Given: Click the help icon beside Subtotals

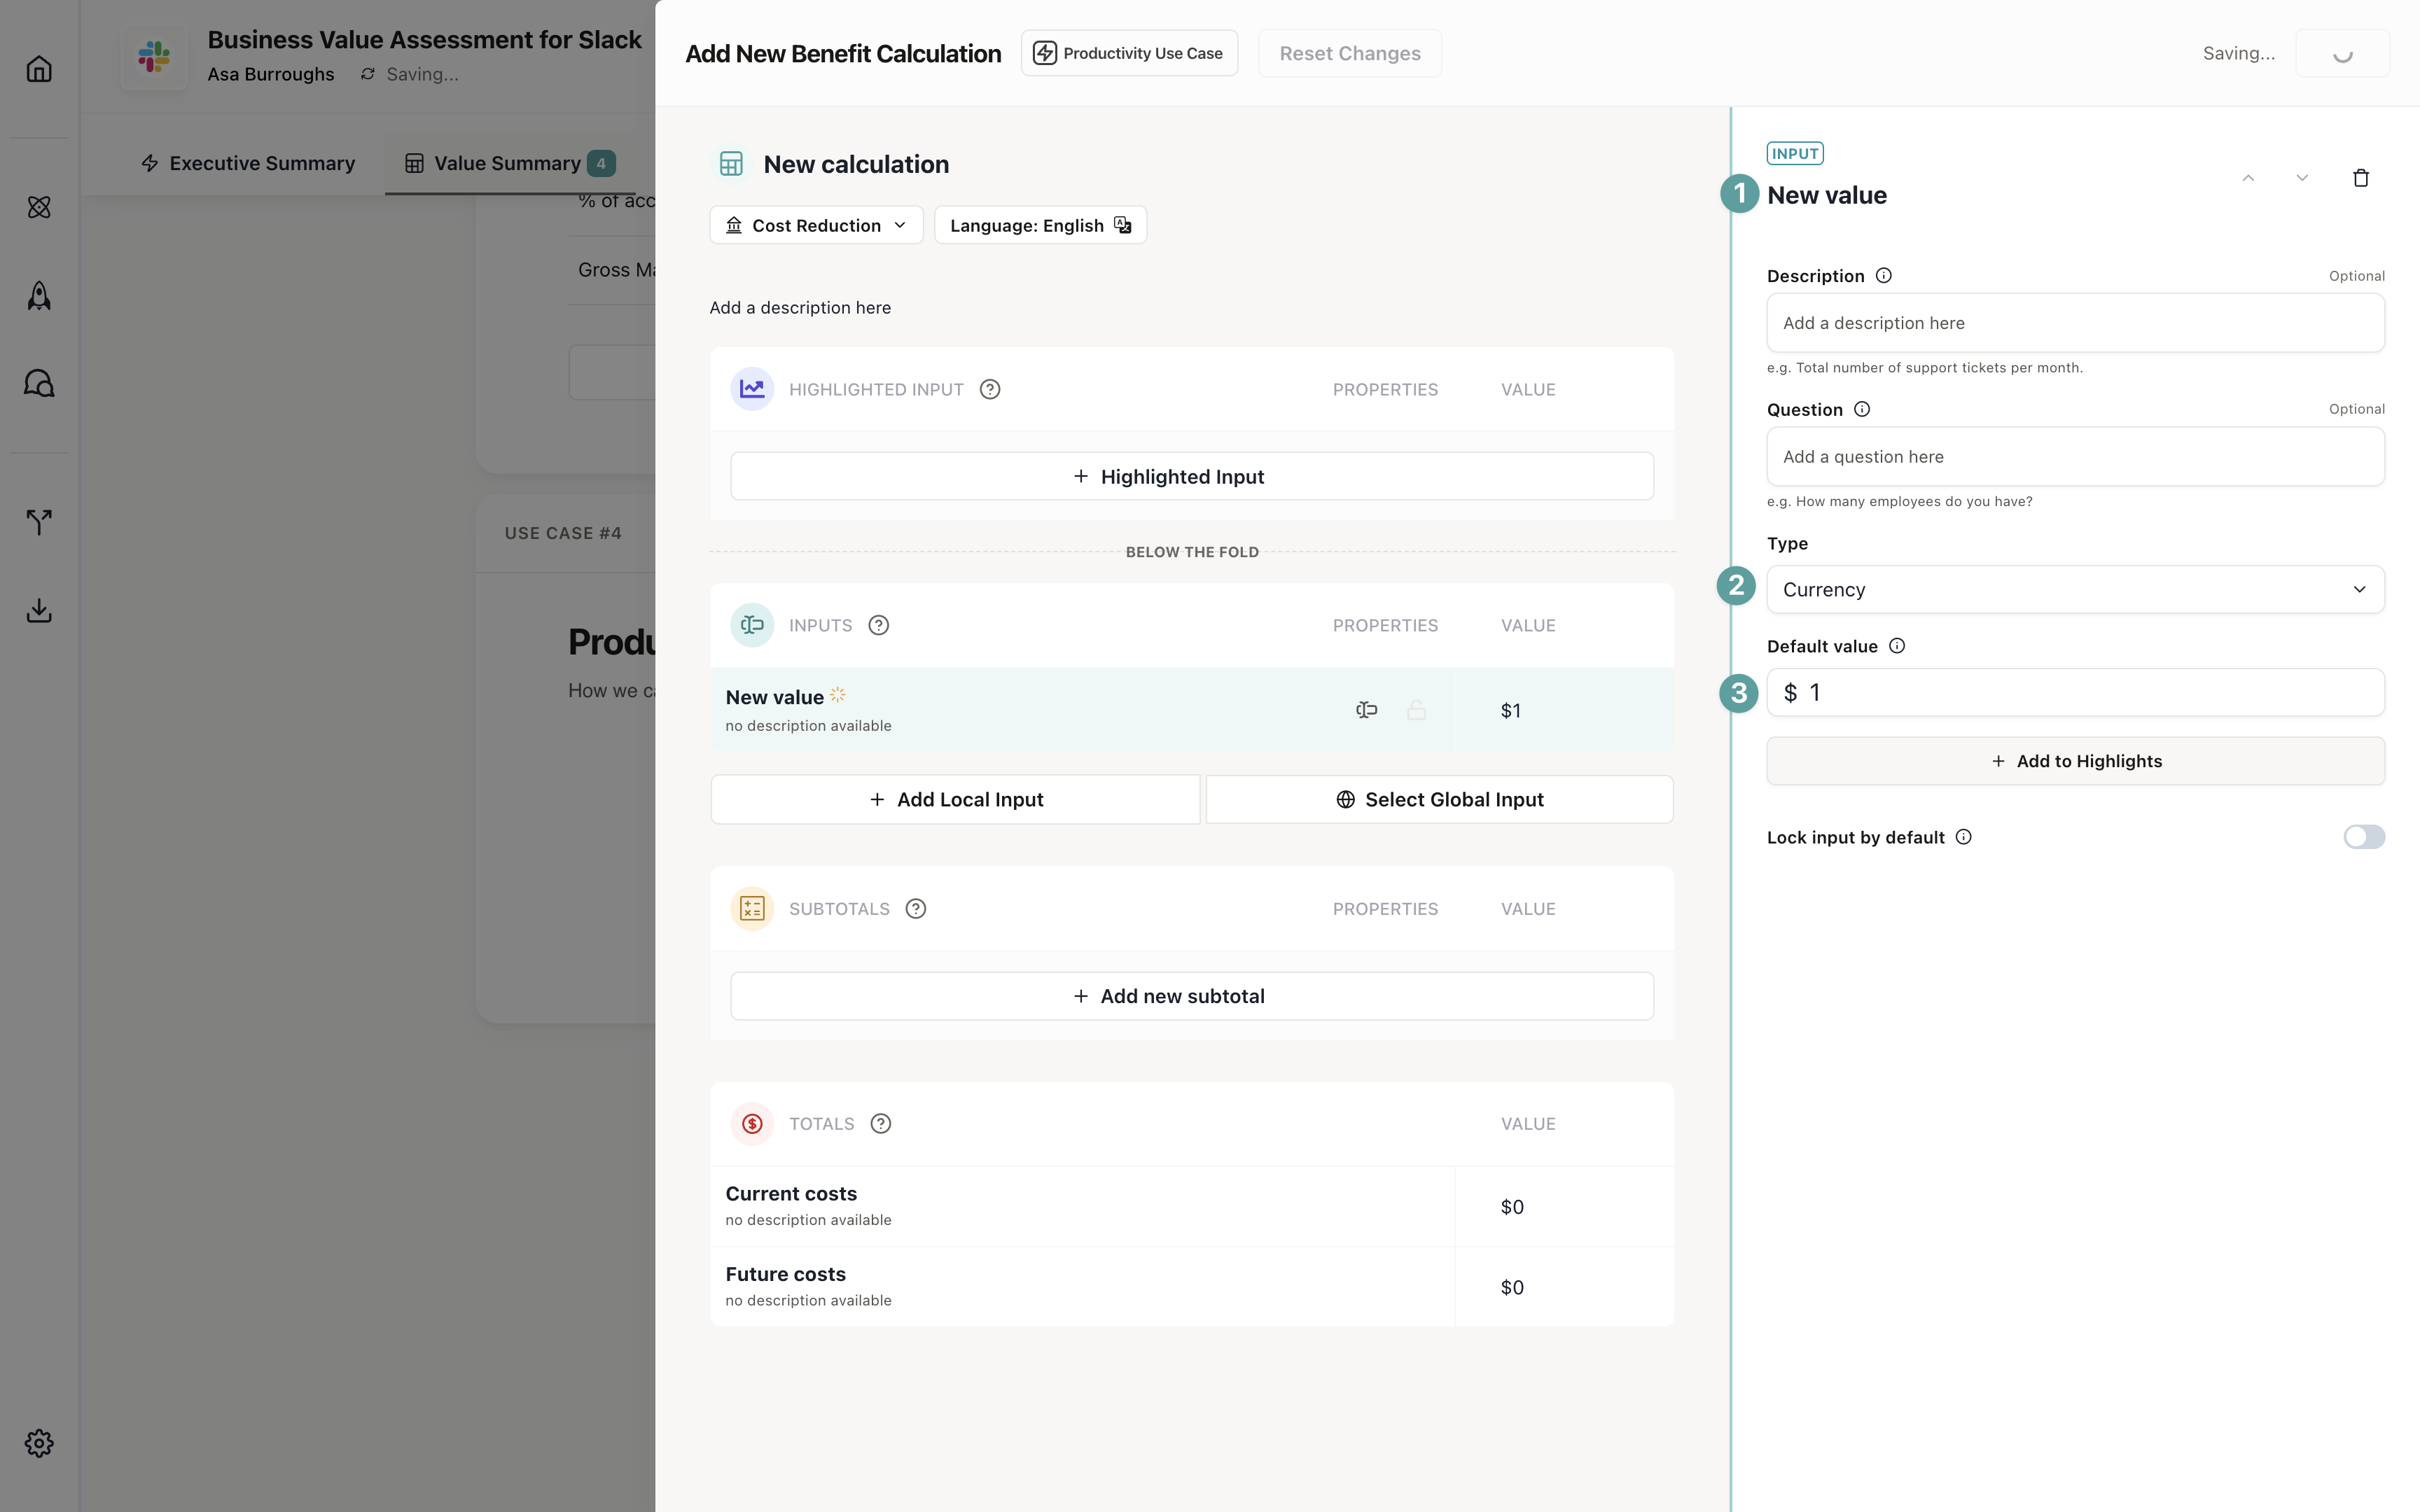Looking at the screenshot, I should coord(915,909).
